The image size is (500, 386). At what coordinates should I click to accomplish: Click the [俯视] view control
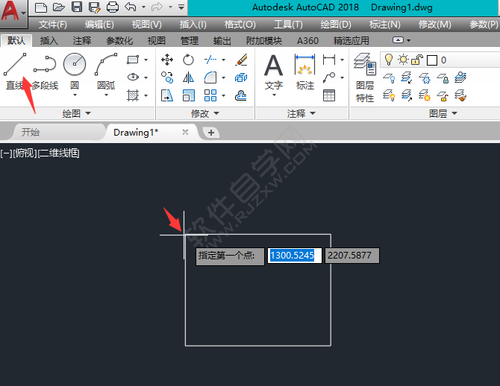click(x=25, y=154)
